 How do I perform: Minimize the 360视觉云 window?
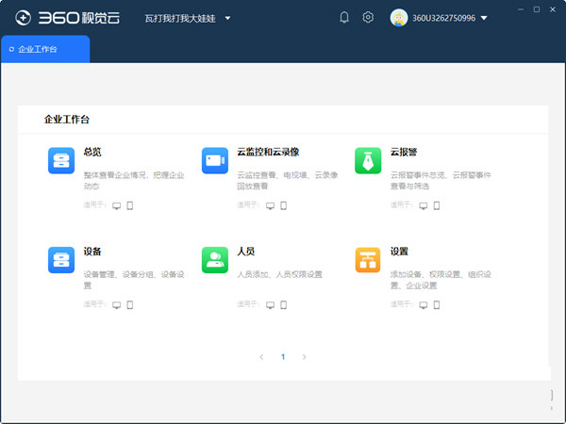(x=521, y=9)
